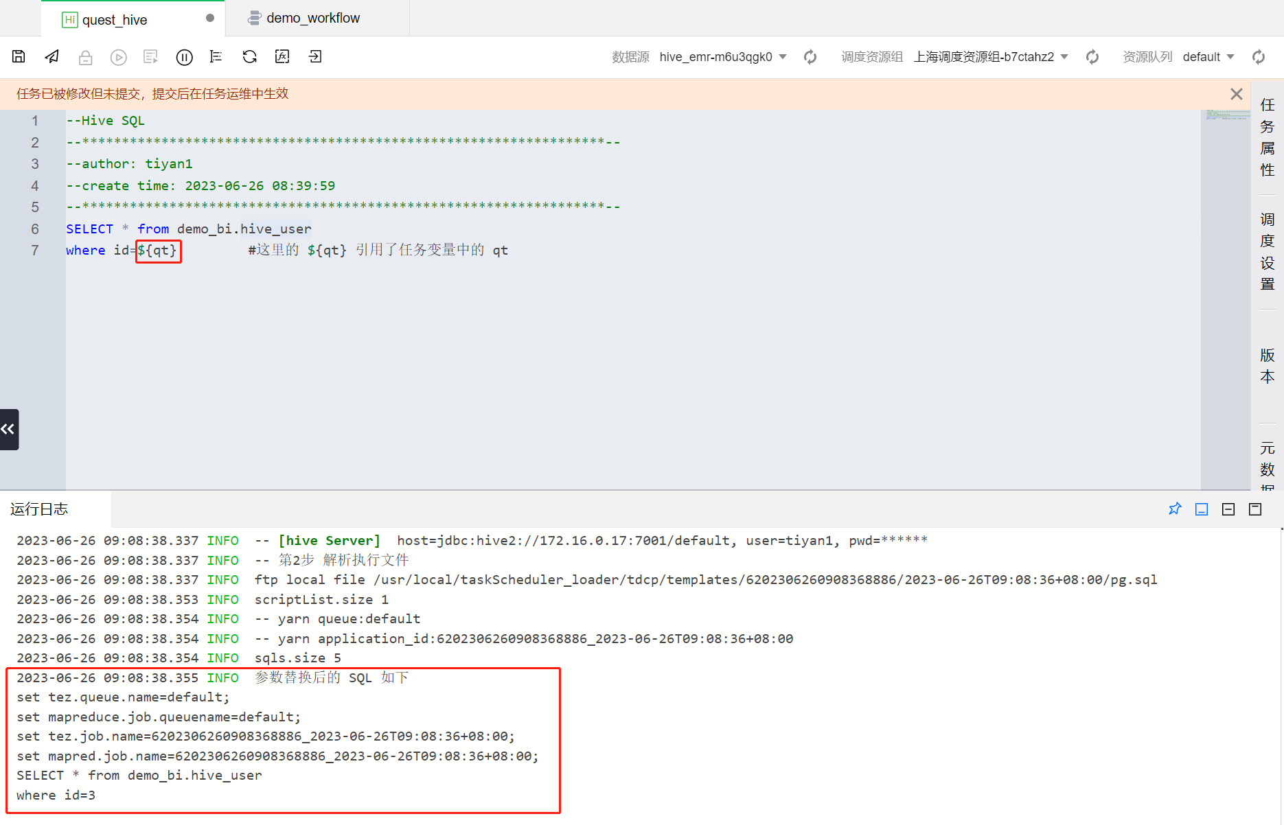Refresh the resource queue list

[x=1259, y=57]
